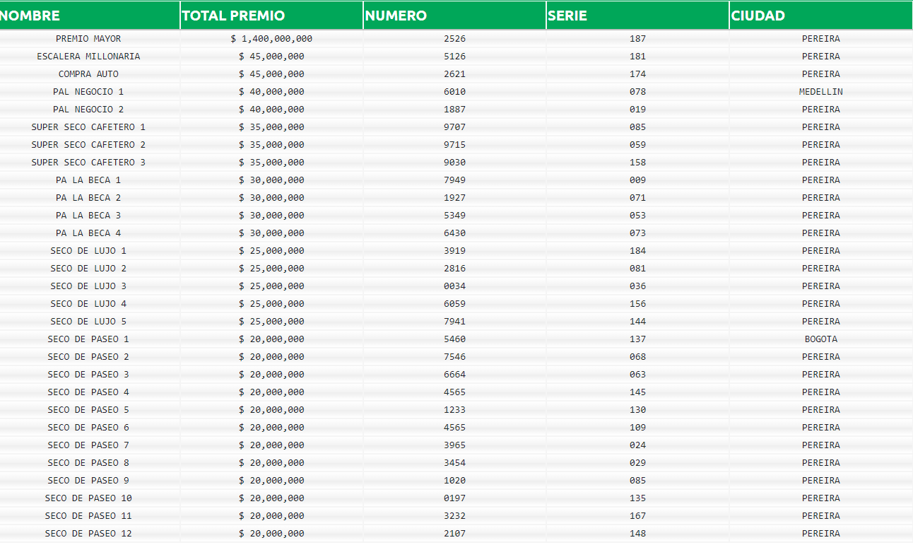
Task: Click the TOTAL PREMIO column header
Action: point(234,16)
